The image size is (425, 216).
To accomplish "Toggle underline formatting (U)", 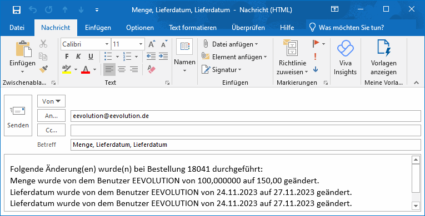I will pos(91,56).
